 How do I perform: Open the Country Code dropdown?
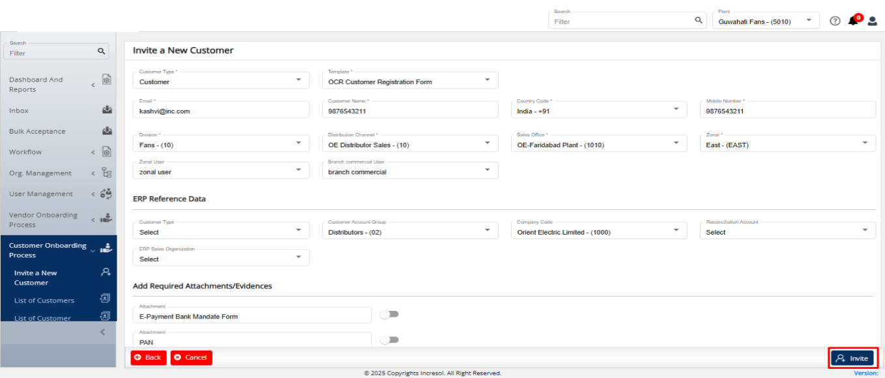[599, 110]
